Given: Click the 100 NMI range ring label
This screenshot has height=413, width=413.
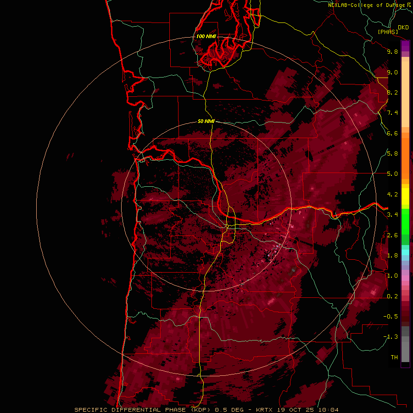Looking at the screenshot, I should pos(206,36).
